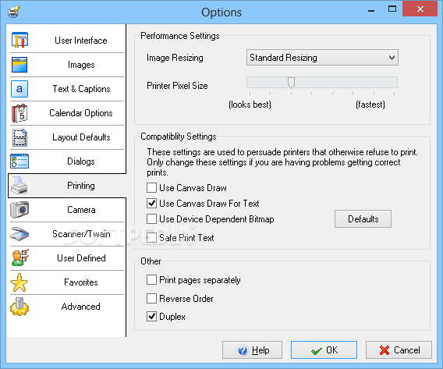The image size is (443, 369).
Task: Click the Printing printer icon
Action: coord(19,186)
